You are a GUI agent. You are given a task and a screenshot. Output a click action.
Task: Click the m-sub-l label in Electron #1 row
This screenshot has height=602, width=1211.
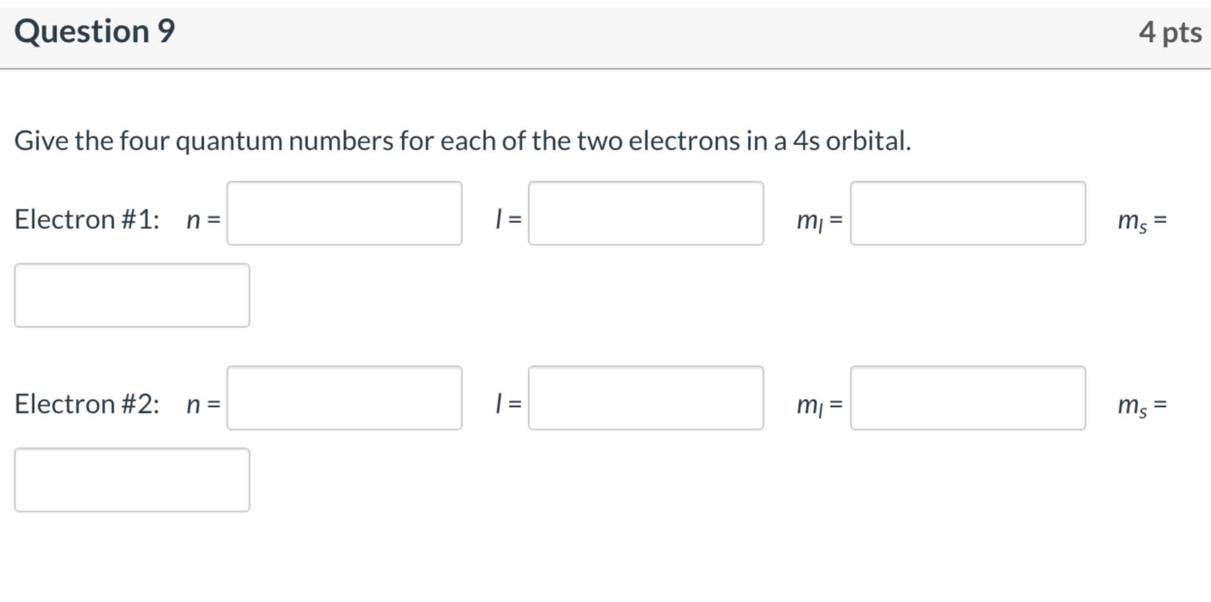[x=819, y=221]
